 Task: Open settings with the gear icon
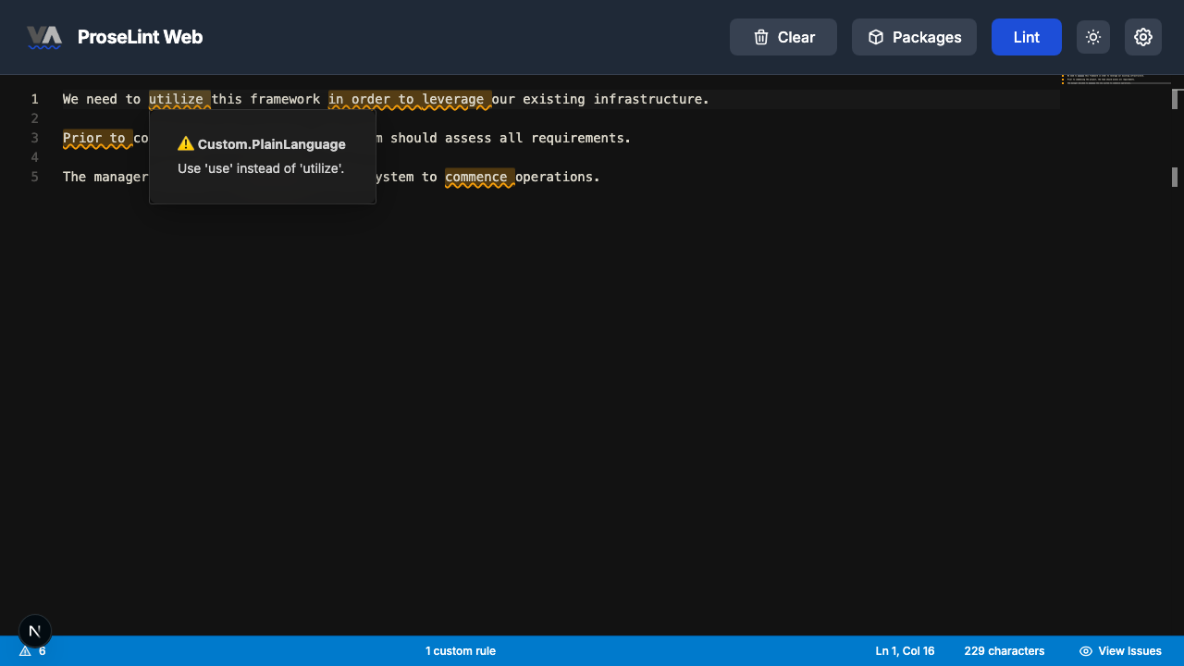(x=1143, y=37)
